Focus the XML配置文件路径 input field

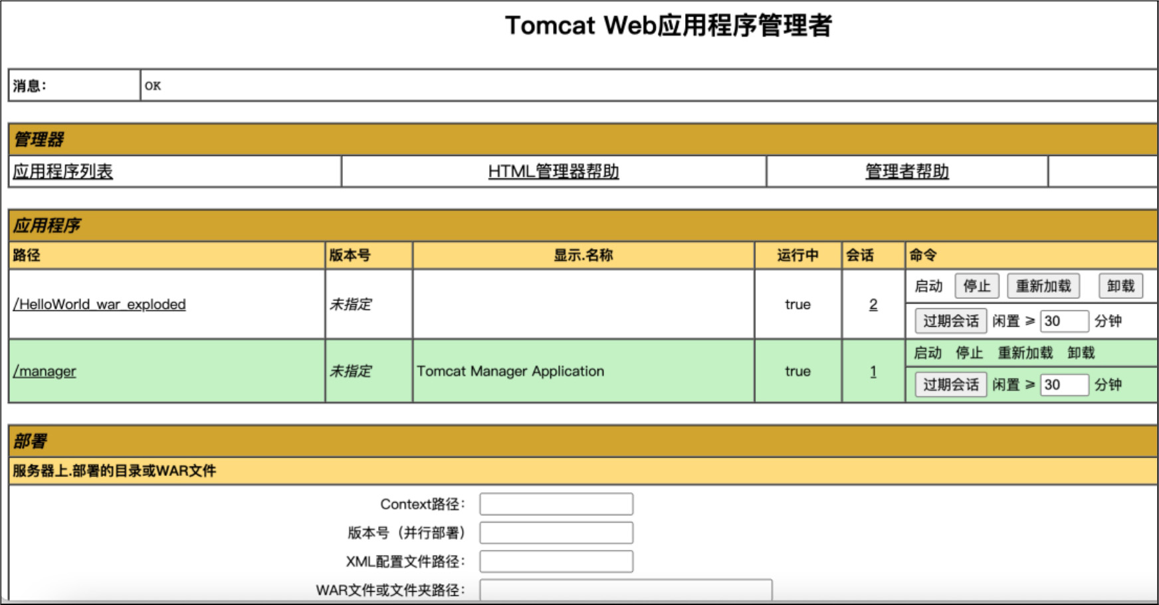(556, 561)
